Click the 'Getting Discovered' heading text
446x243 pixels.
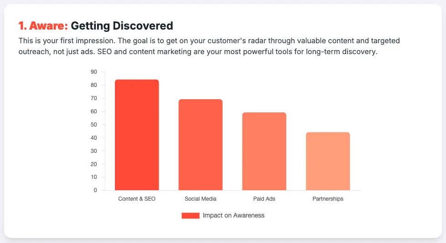[122, 26]
